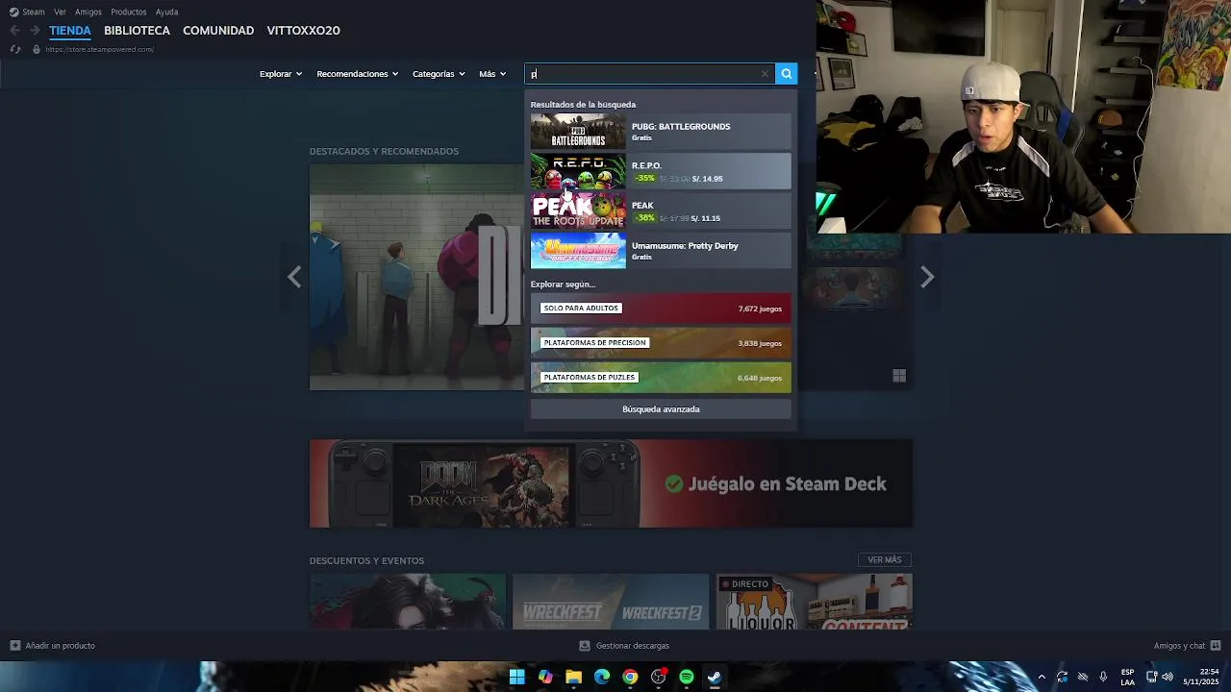Image resolution: width=1231 pixels, height=692 pixels.
Task: Open File Explorer from the taskbar
Action: coord(573,677)
